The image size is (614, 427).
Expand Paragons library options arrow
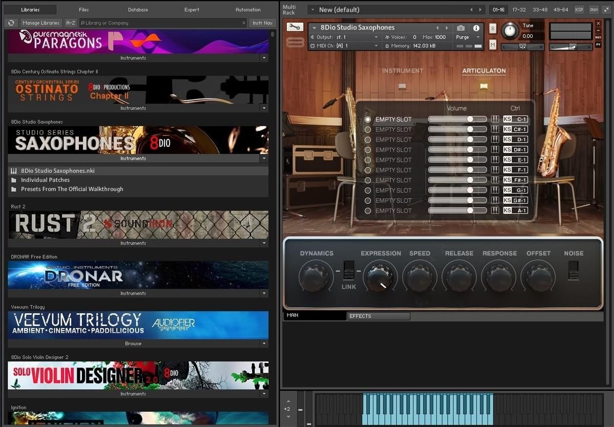[264, 58]
